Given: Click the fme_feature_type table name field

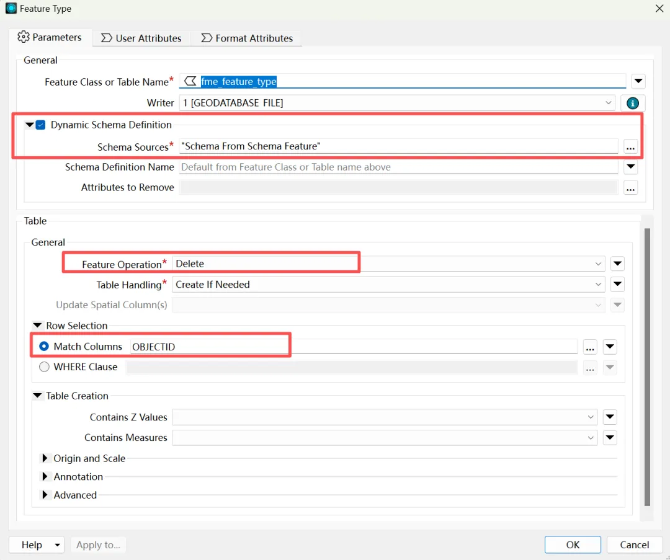Looking at the screenshot, I should 403,81.
